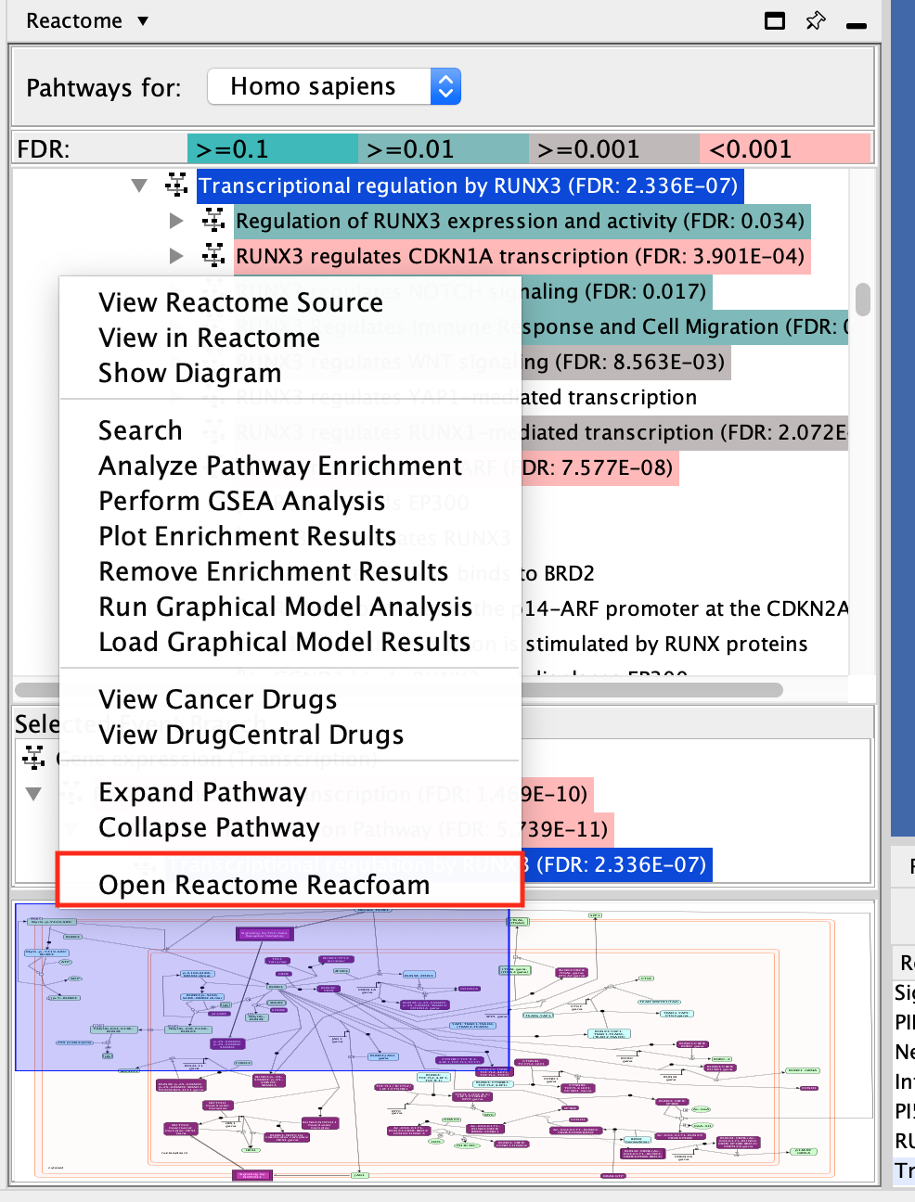The width and height of the screenshot is (915, 1202).
Task: Click the >=0.1 FDR teal color legend
Action: click(x=272, y=149)
